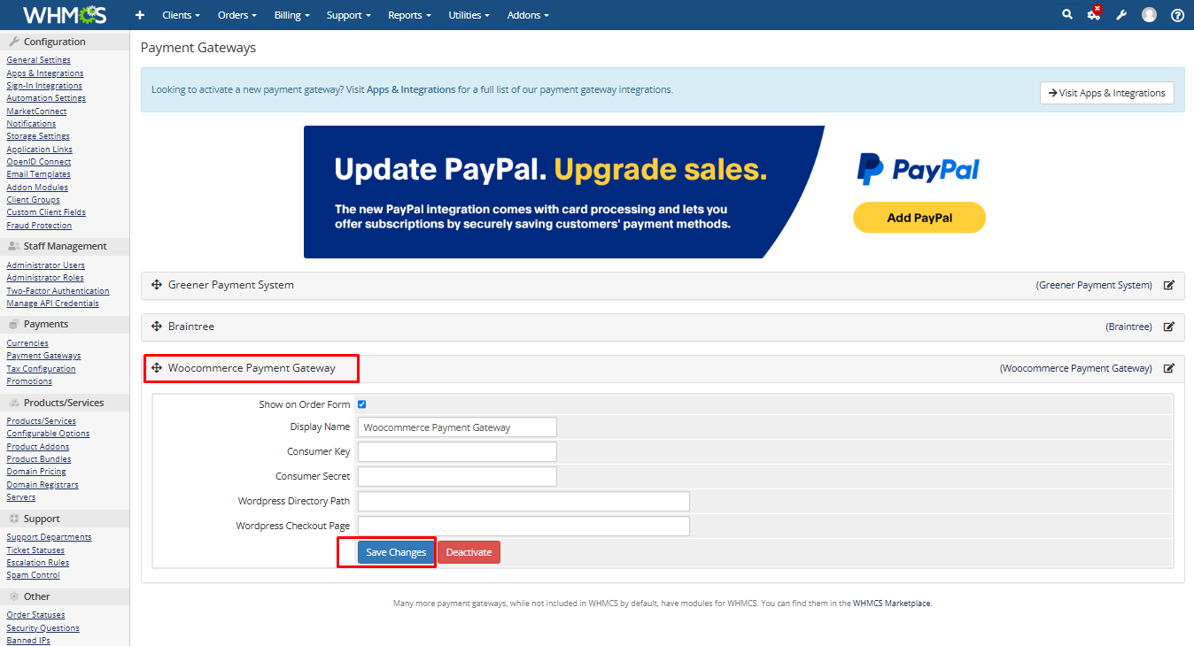Viewport: 1194px width, 646px height.
Task: Open the Billing dropdown menu
Action: coord(292,15)
